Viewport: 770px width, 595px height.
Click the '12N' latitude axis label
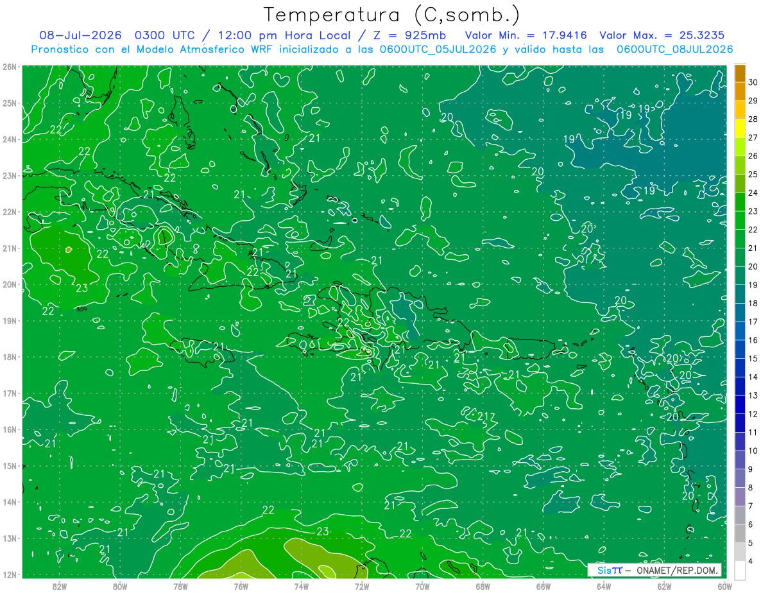tap(10, 574)
